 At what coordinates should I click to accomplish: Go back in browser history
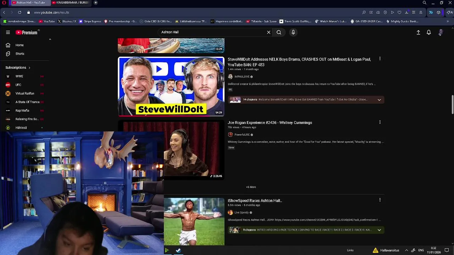tap(4, 12)
